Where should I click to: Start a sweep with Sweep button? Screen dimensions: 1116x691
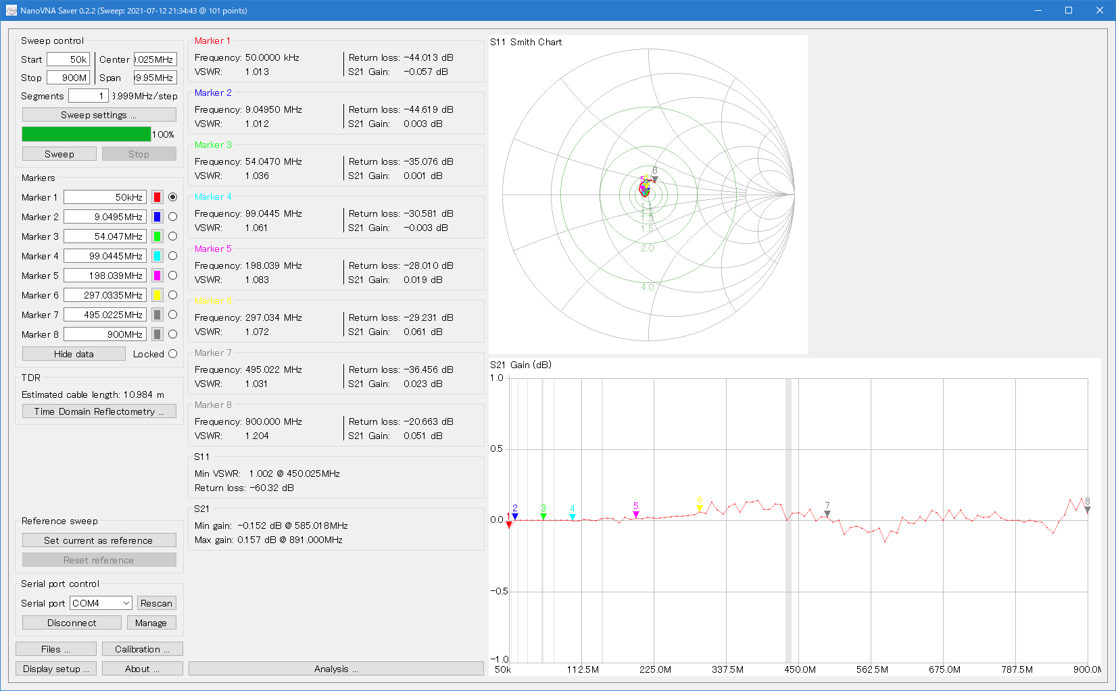tap(59, 154)
